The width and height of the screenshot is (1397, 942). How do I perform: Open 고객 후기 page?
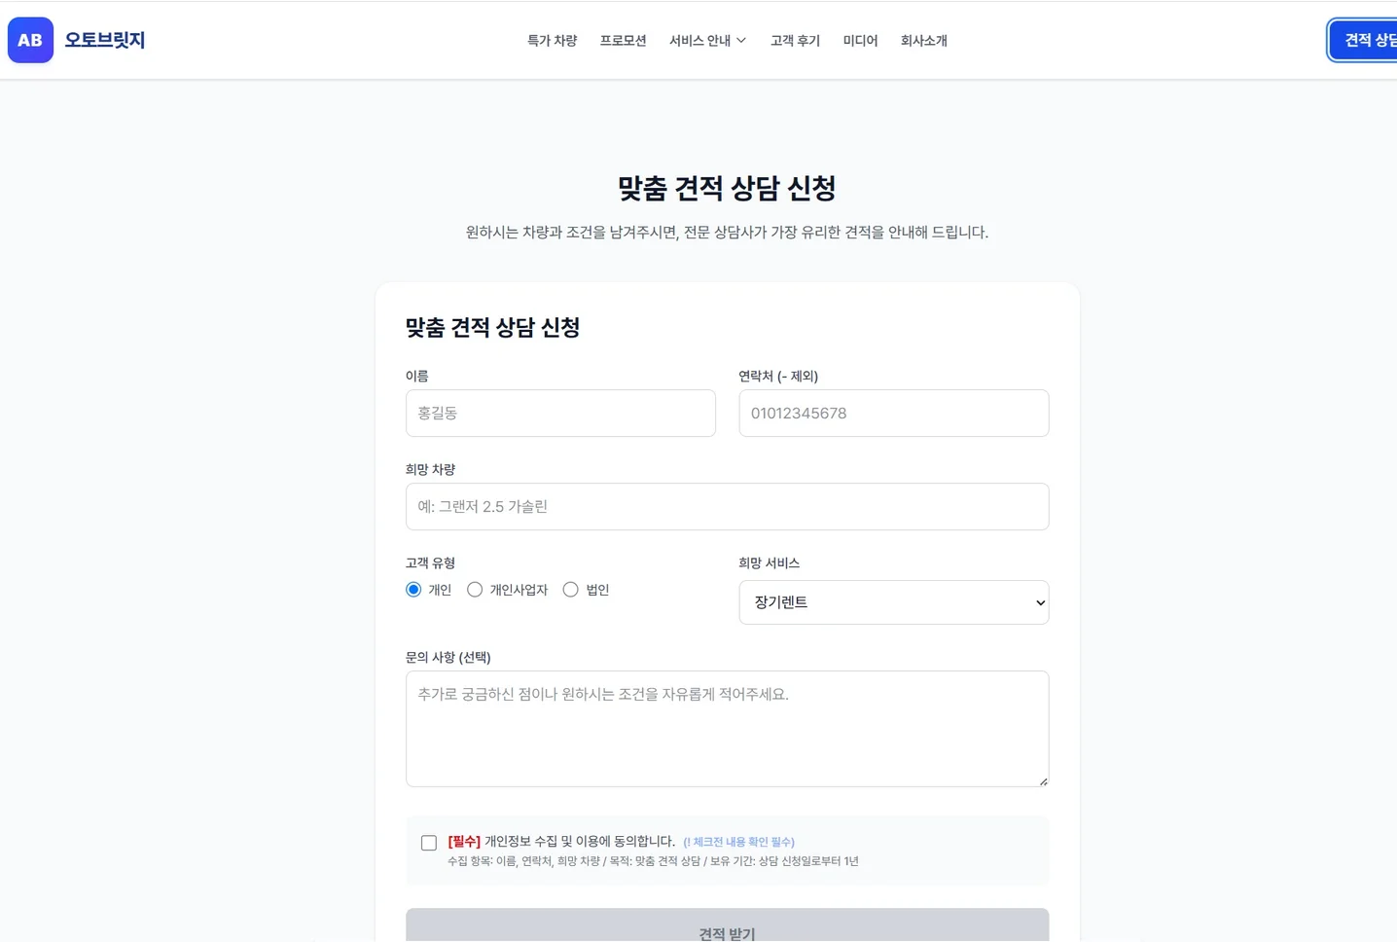(x=795, y=41)
